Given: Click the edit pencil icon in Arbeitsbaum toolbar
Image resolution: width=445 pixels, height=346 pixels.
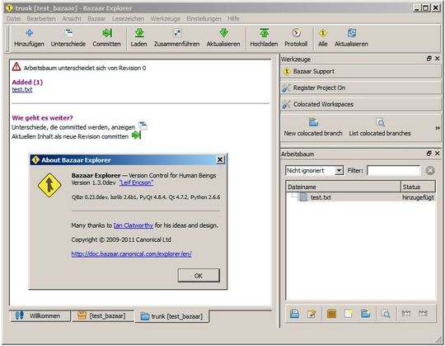Looking at the screenshot, I should (311, 314).
